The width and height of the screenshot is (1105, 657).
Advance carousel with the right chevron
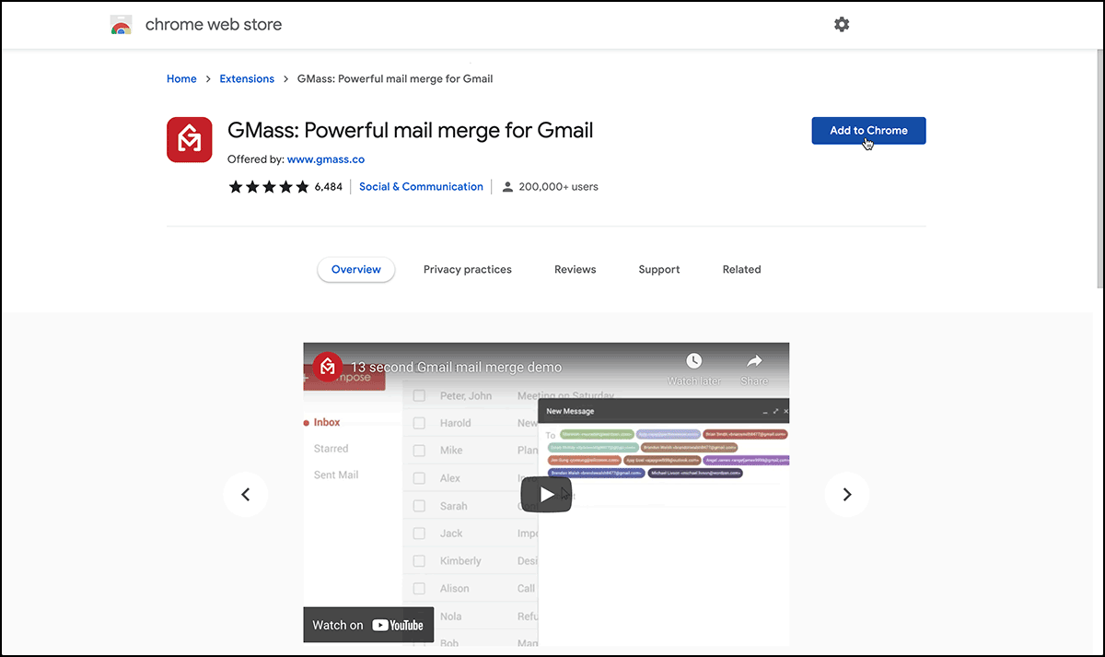coord(846,494)
